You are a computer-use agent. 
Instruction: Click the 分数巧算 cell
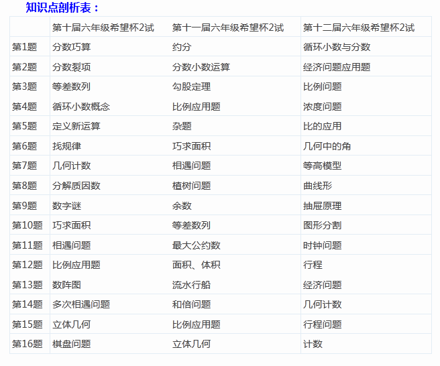click(71, 47)
